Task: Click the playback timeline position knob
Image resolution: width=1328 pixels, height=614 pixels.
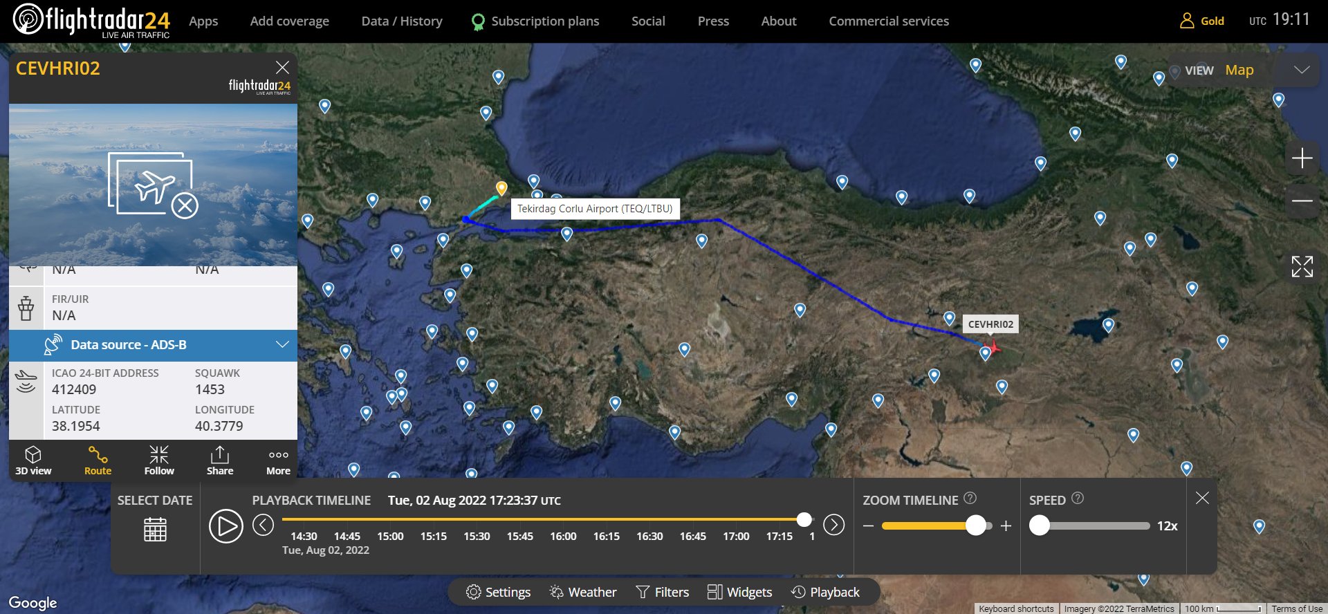Action: (x=804, y=519)
